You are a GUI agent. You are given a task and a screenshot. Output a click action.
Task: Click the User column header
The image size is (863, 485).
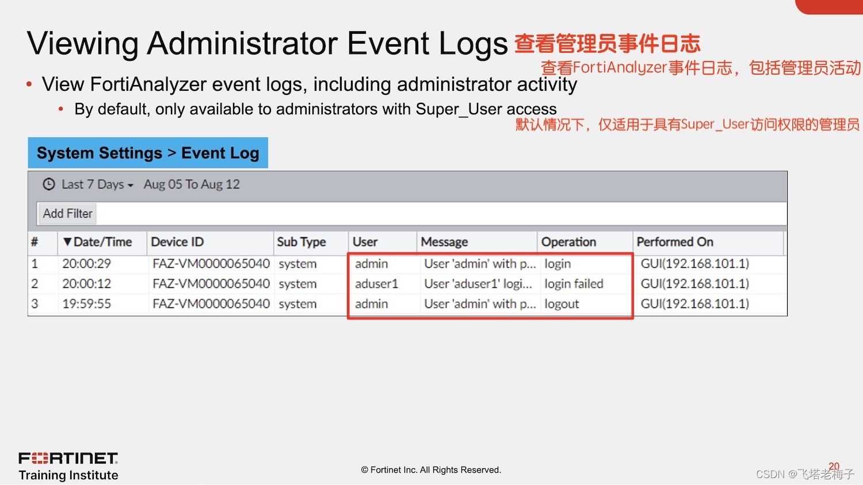[382, 242]
